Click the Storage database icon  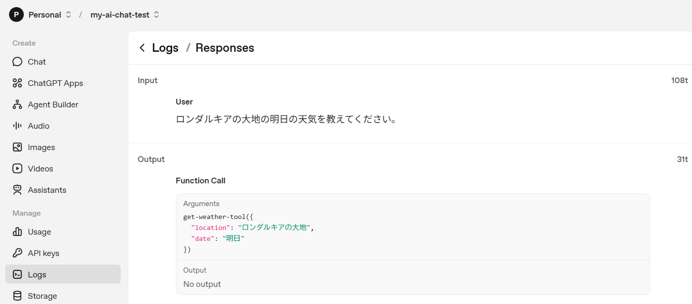click(x=18, y=296)
